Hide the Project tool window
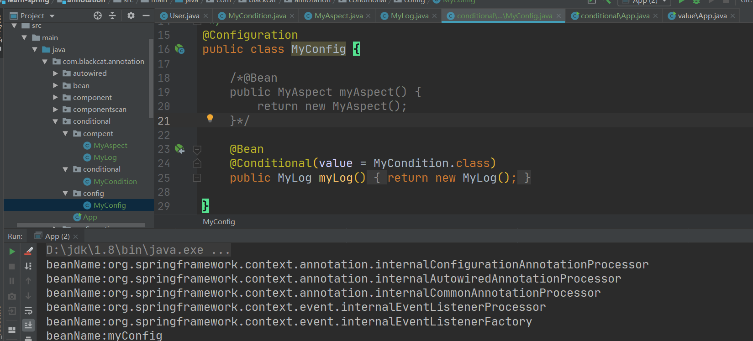 [x=146, y=16]
